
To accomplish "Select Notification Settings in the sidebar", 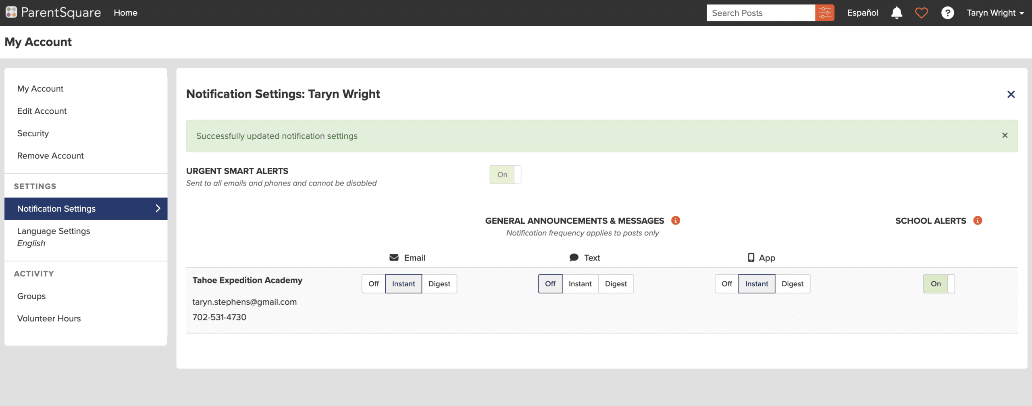I will [x=86, y=208].
